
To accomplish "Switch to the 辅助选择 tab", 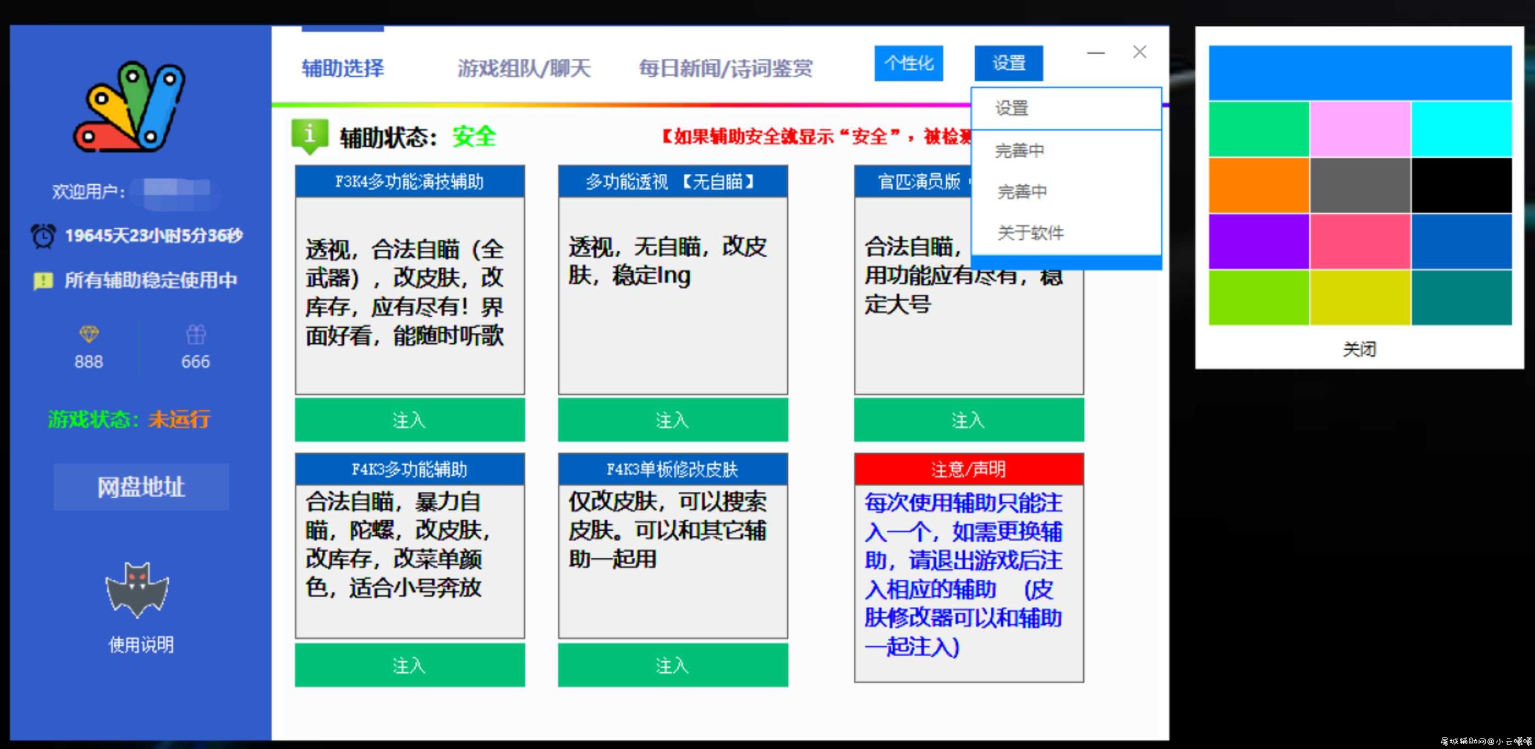I will point(343,69).
